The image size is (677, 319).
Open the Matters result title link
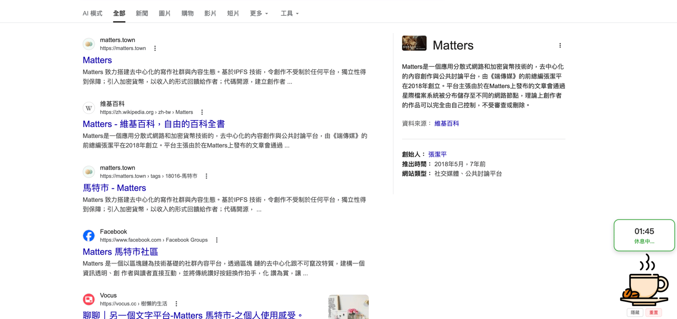(97, 60)
